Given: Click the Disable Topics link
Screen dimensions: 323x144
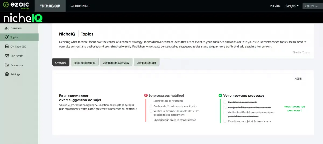Looking at the screenshot, I should point(301,52).
